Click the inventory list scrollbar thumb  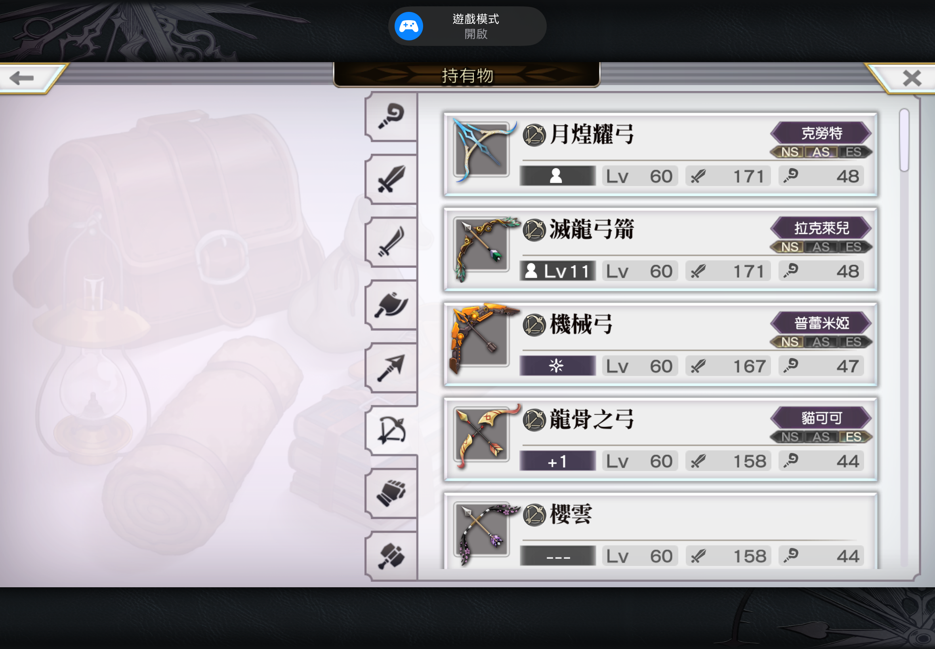[x=904, y=140]
